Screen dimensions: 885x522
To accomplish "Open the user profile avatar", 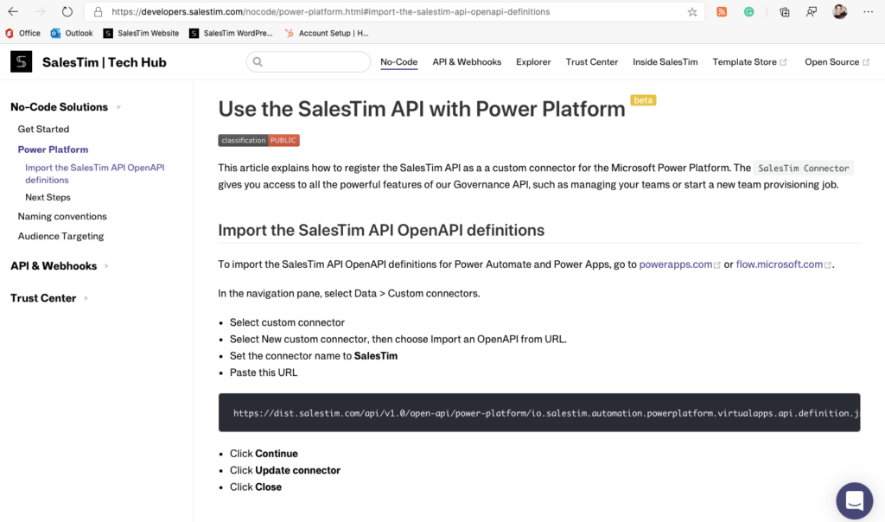I will click(840, 11).
